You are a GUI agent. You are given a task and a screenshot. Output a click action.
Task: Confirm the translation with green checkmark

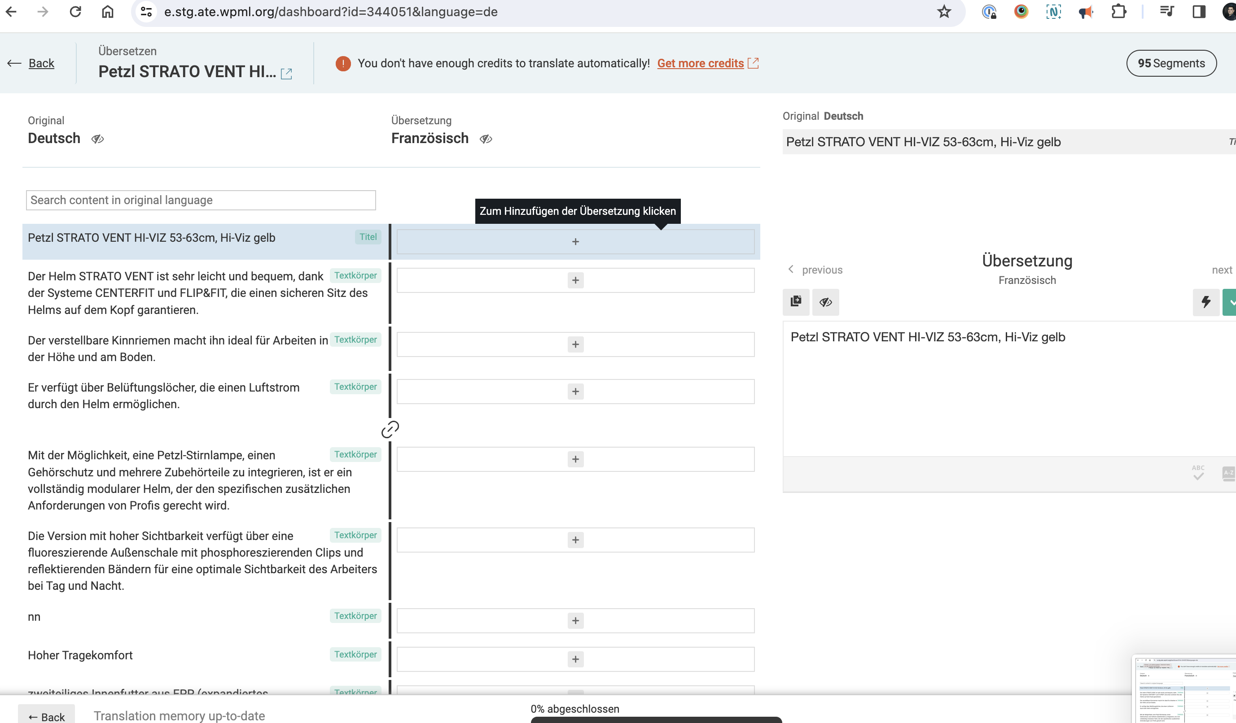click(x=1230, y=301)
